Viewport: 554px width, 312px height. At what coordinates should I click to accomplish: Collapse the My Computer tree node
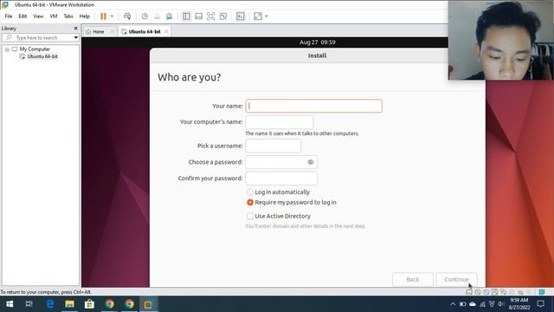(x=7, y=49)
